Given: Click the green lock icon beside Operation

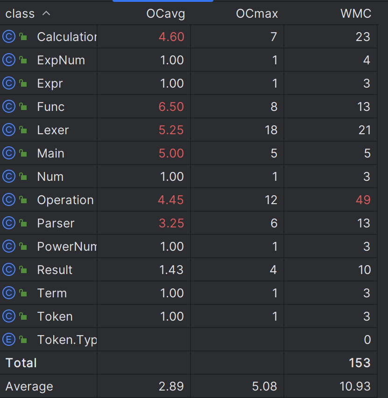Looking at the screenshot, I should coord(23,200).
